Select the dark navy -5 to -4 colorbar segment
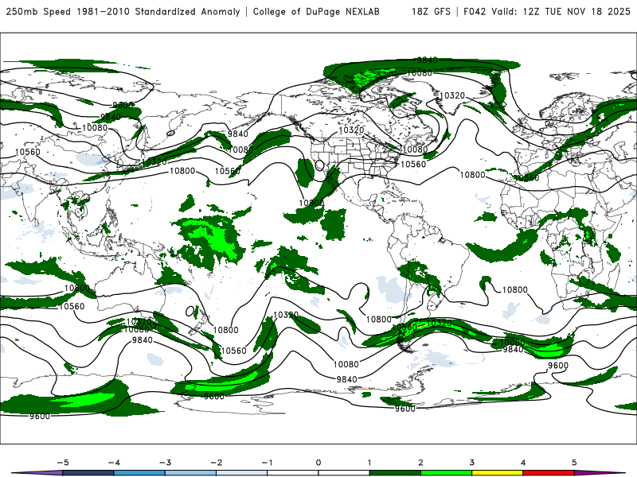 (88, 473)
